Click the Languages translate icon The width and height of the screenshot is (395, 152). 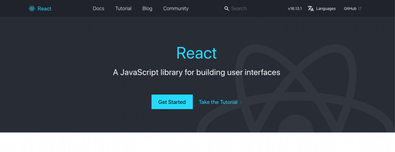[x=311, y=8]
